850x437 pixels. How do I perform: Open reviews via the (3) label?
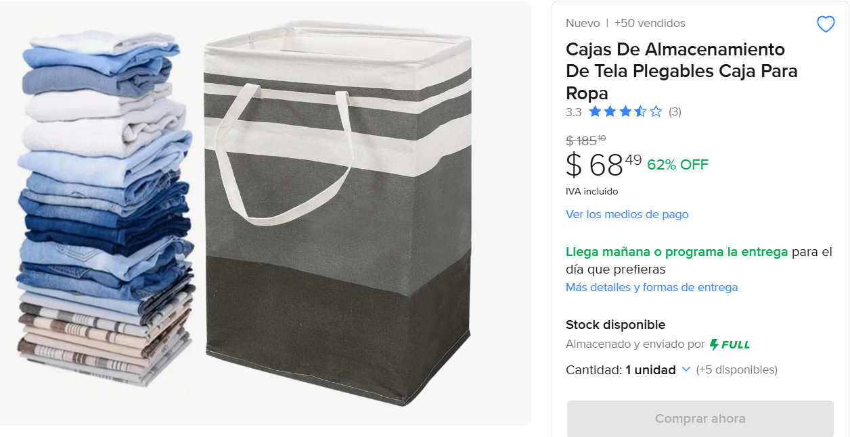pos(675,112)
